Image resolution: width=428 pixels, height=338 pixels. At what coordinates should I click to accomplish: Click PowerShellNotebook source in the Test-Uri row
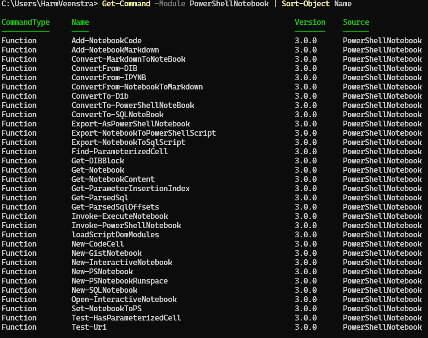pos(382,327)
